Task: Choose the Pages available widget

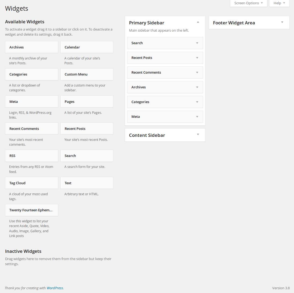Action: pos(87,102)
